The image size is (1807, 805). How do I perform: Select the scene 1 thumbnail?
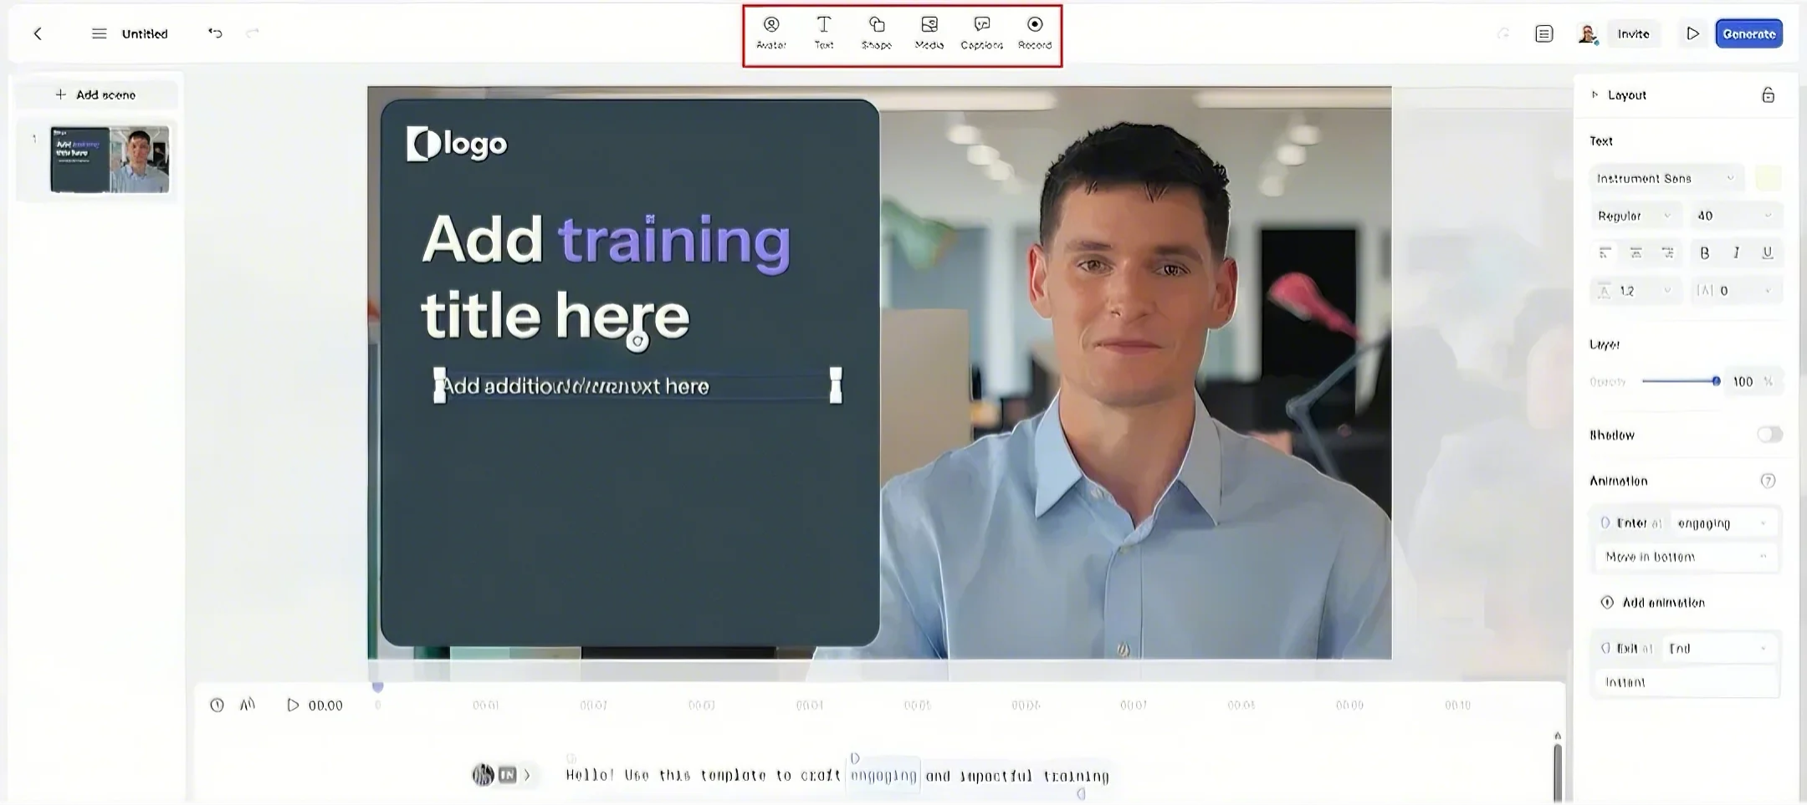click(110, 160)
